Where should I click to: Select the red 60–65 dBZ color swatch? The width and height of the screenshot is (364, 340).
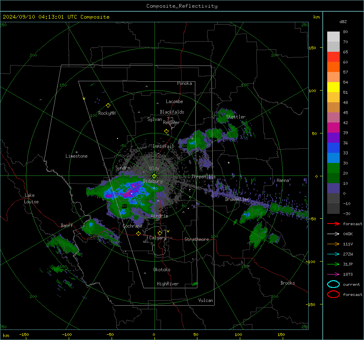tap(333, 57)
